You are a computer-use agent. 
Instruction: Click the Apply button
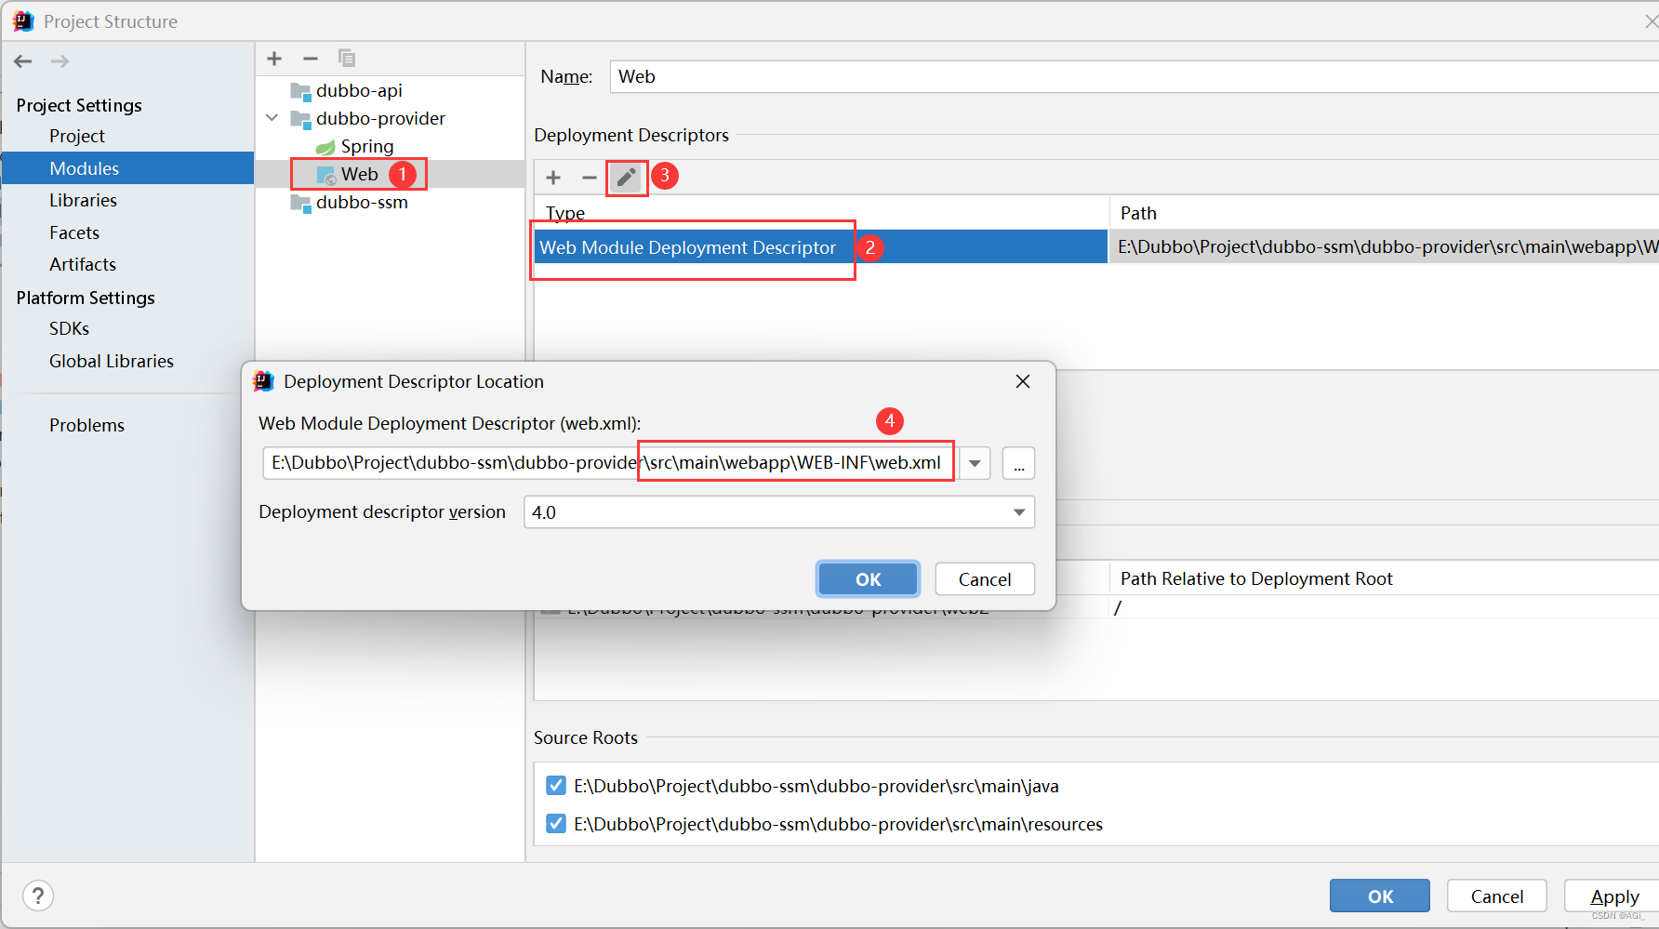[x=1617, y=896]
